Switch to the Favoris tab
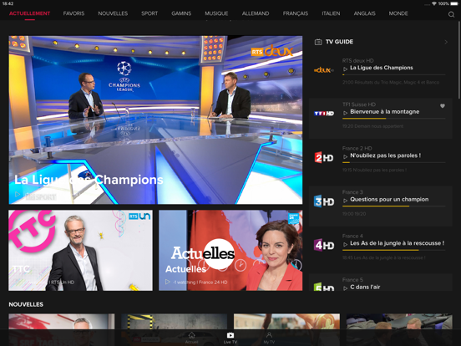Screen dimensions: 461x346 (x=73, y=13)
